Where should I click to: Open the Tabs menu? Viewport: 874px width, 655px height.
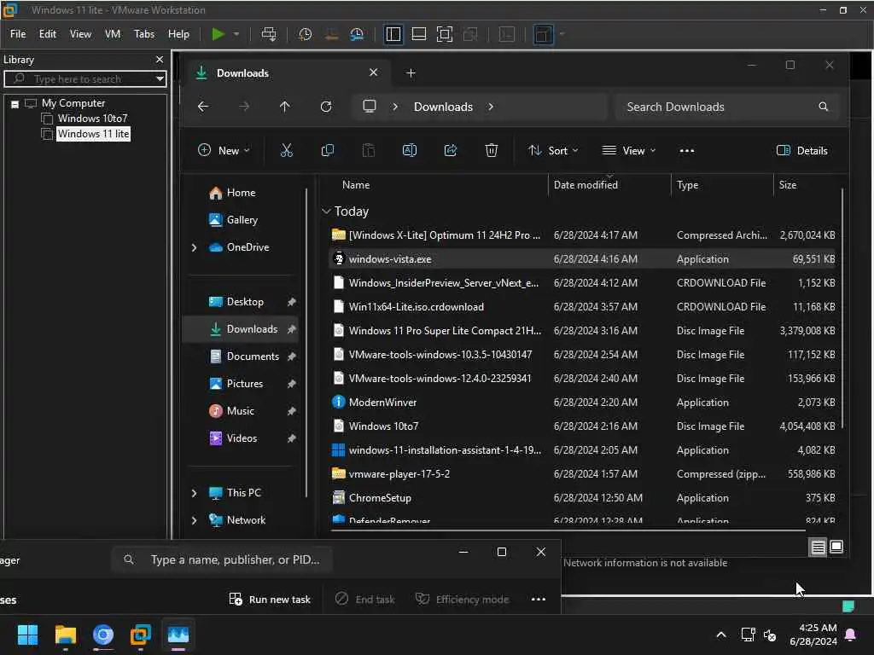143,34
